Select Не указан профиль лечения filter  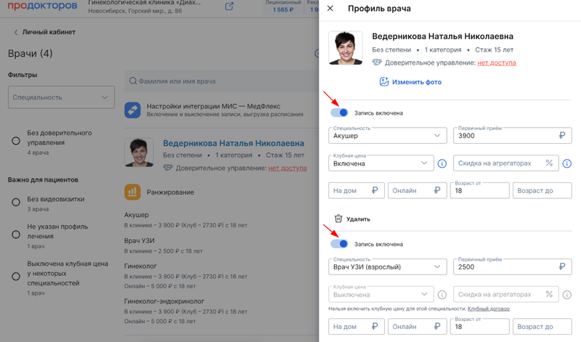[x=16, y=235]
